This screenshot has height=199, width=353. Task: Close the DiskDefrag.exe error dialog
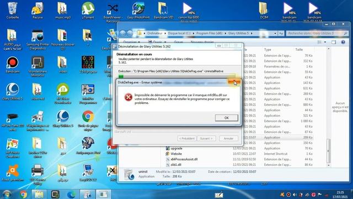pyautogui.click(x=234, y=82)
